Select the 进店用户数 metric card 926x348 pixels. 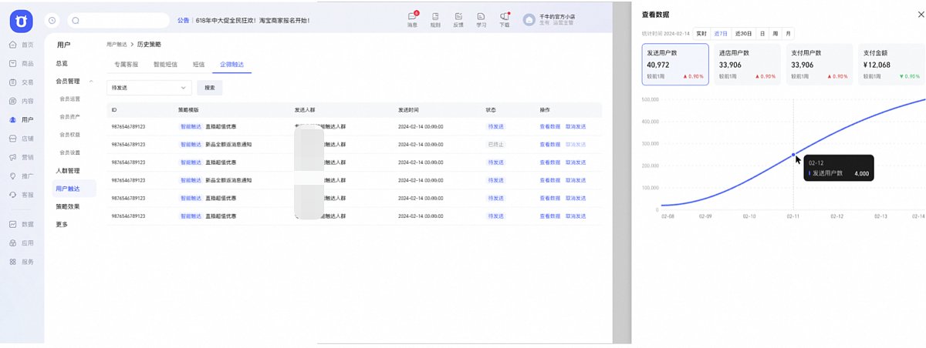click(748, 64)
